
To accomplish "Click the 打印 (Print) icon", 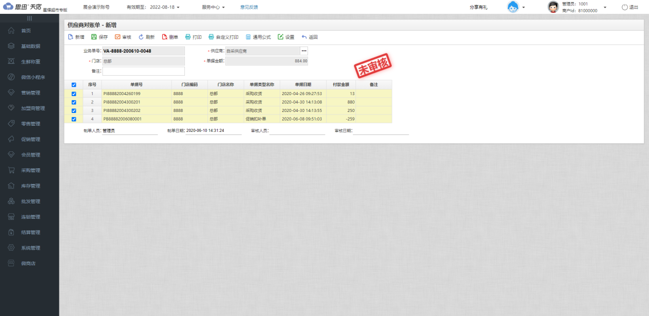I will click(188, 37).
